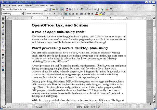Toggle Centered paragraph alignment

pos(70,13)
